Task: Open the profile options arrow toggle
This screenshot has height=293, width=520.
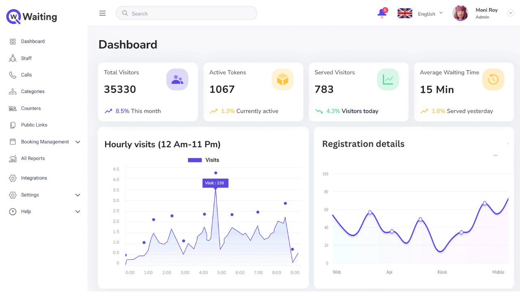Action: tap(510, 13)
